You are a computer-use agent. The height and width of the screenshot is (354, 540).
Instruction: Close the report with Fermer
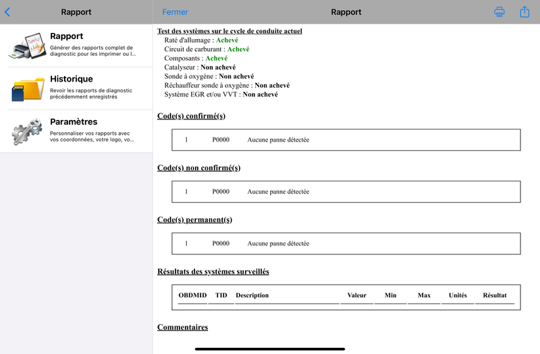pos(175,12)
